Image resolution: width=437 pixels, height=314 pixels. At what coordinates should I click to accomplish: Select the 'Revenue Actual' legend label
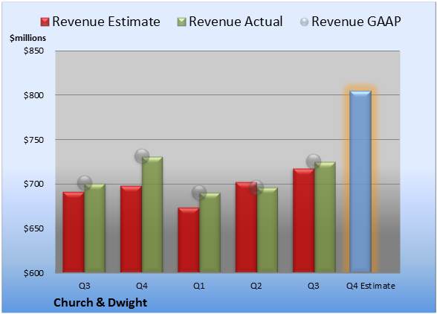click(x=236, y=22)
